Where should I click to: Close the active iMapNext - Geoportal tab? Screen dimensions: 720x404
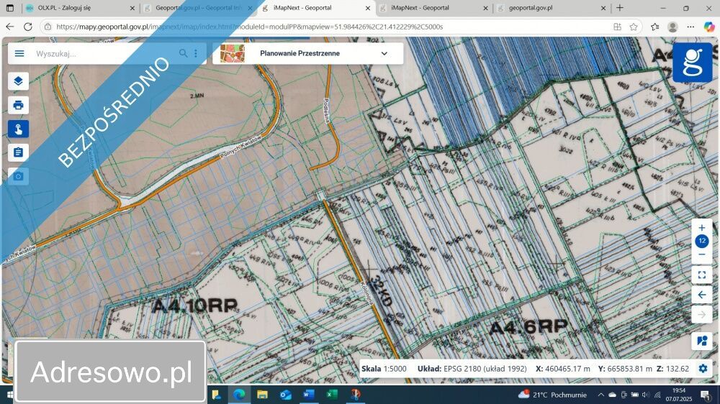[368, 8]
